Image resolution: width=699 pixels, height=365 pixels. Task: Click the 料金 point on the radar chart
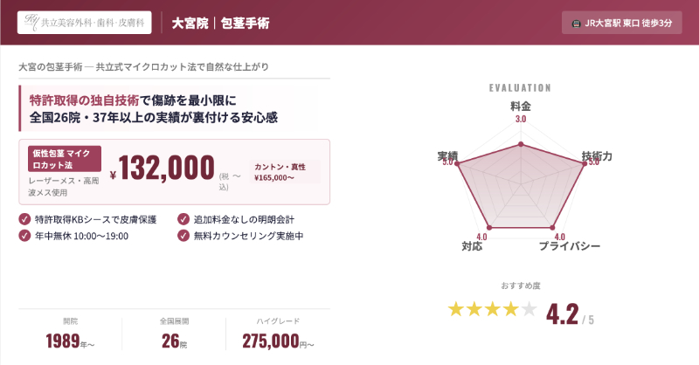[x=521, y=144]
